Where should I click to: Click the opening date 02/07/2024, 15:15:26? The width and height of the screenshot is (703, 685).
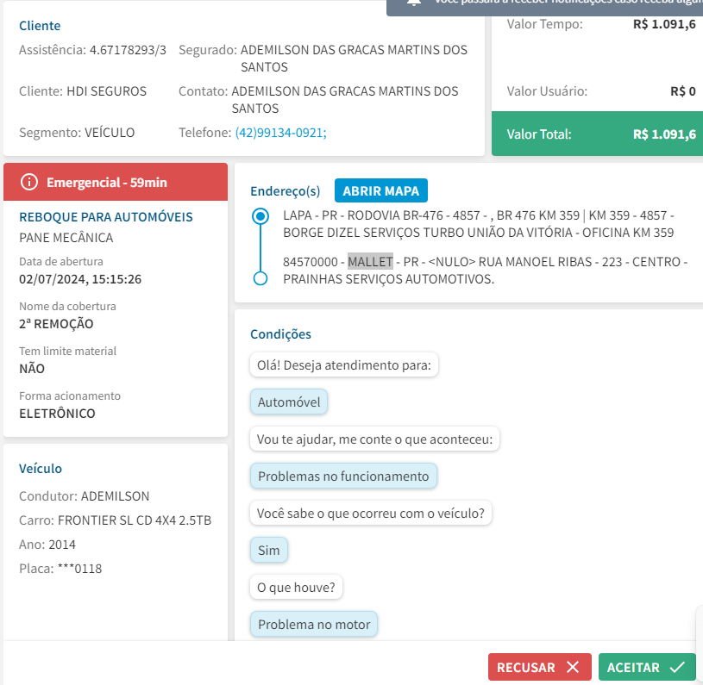[x=80, y=279]
